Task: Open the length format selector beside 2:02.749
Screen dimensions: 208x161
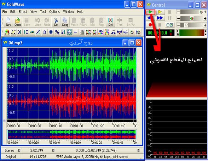Action: (53, 150)
